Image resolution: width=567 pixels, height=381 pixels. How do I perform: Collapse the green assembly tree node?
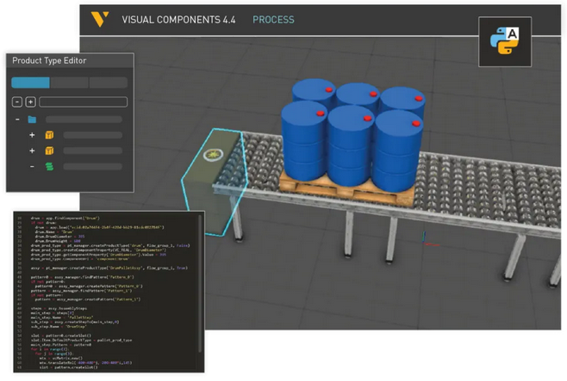pos(32,166)
